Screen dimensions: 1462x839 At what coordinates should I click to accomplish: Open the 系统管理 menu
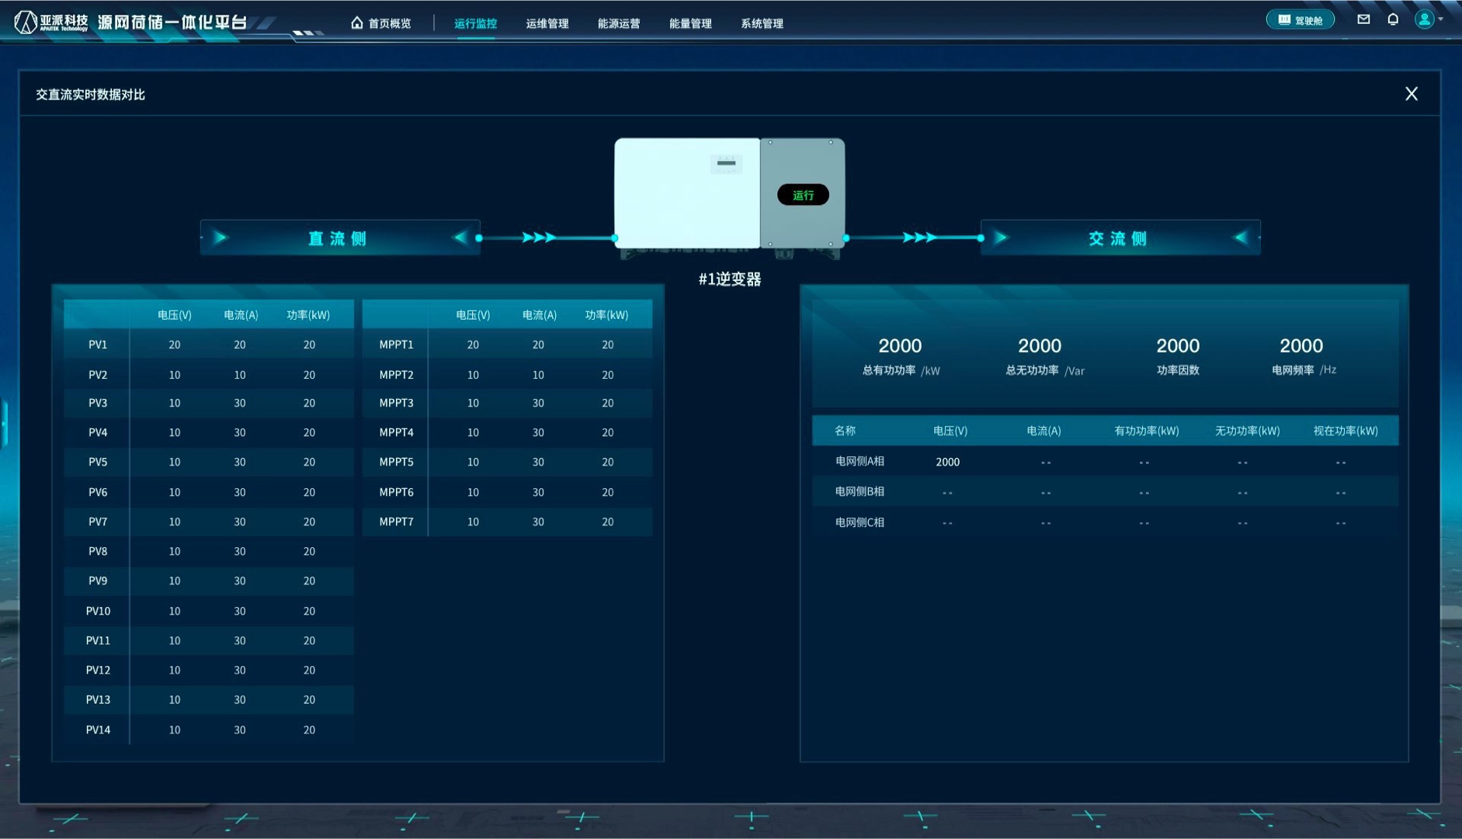[762, 23]
